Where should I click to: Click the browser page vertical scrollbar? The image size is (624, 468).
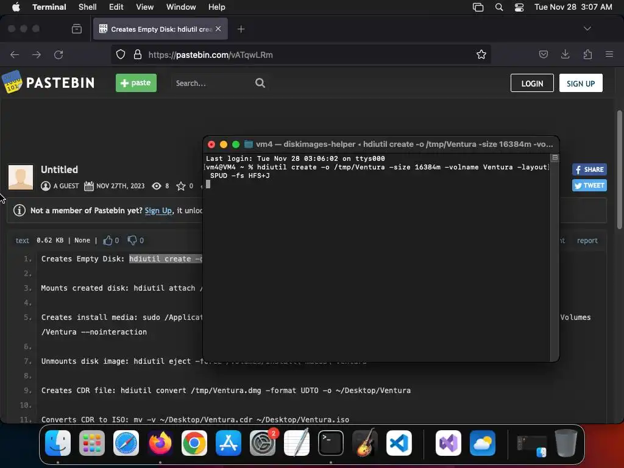click(x=619, y=169)
